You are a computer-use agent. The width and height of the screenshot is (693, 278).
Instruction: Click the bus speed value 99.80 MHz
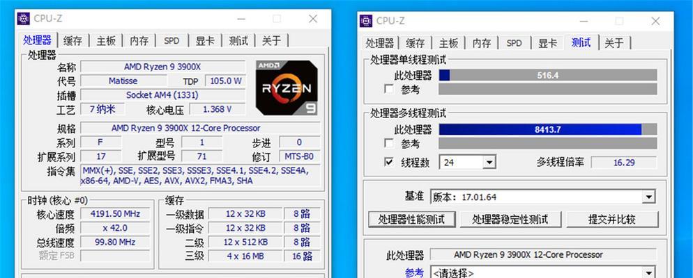115,243
